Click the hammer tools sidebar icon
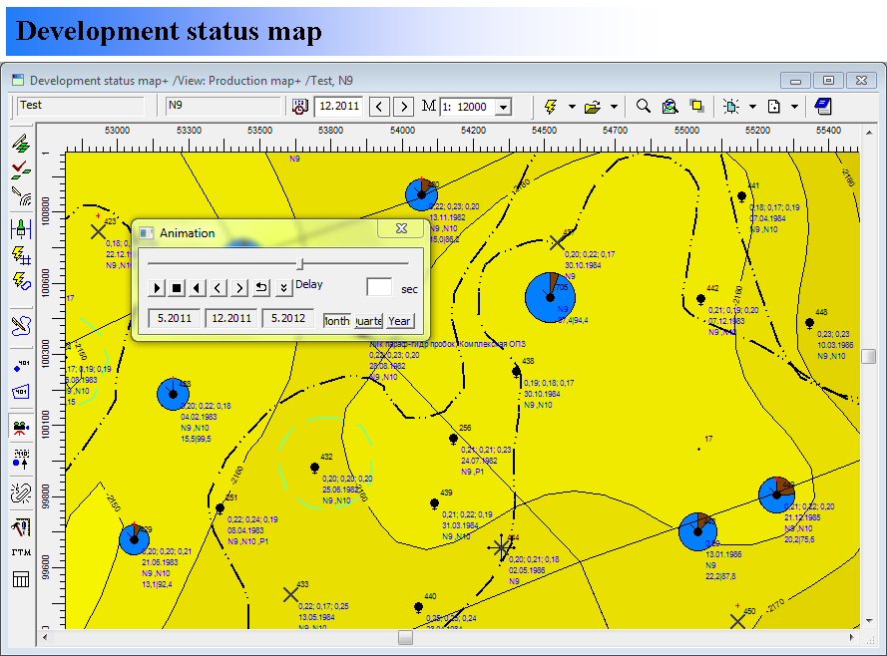Image resolution: width=887 pixels, height=656 pixels. click(x=21, y=527)
